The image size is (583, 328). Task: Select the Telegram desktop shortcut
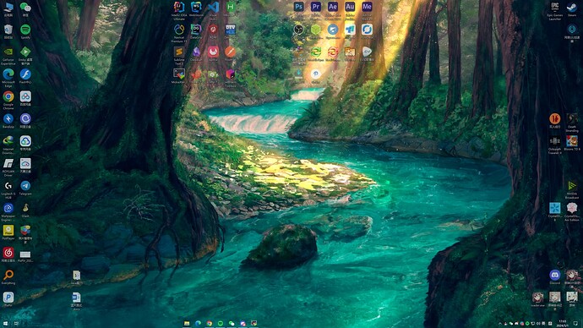tap(25, 186)
